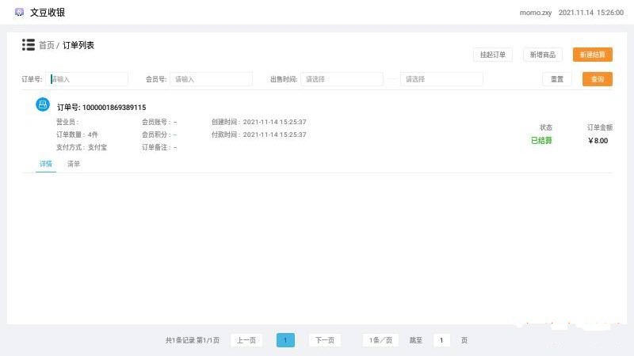Screen dimensions: 634x356
Task: Click the blue print icon next to order number
Action: [43, 105]
